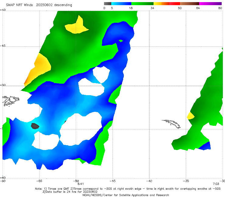The width and height of the screenshot is (225, 197).
Task: Click the 'Data buffer is 24 hrs' note
Action: tap(70, 192)
